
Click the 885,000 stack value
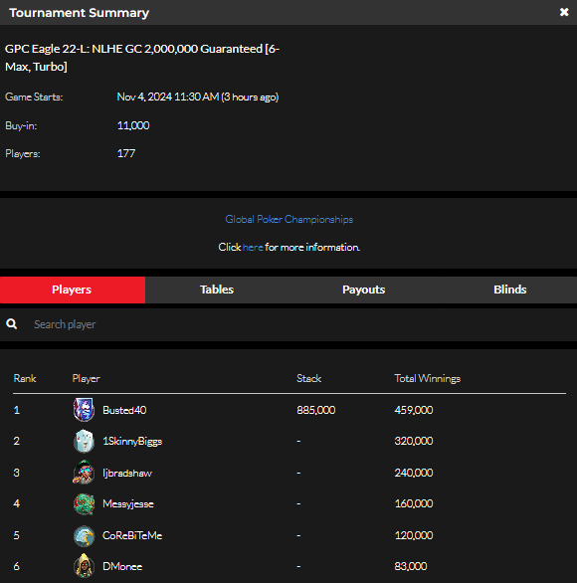point(316,410)
